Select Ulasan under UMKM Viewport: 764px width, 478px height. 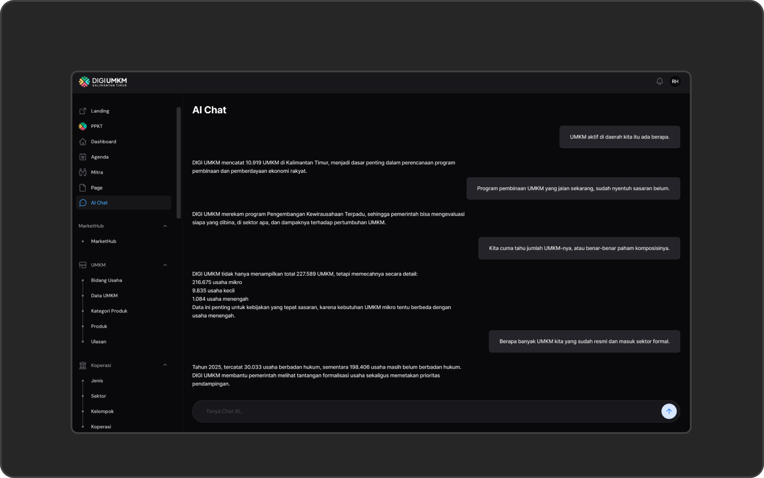pyautogui.click(x=98, y=341)
